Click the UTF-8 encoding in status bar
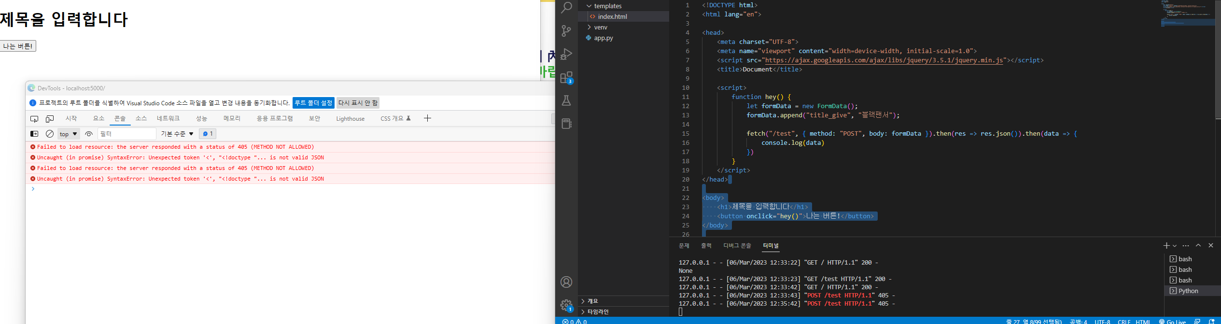The width and height of the screenshot is (1221, 324). [x=1102, y=321]
